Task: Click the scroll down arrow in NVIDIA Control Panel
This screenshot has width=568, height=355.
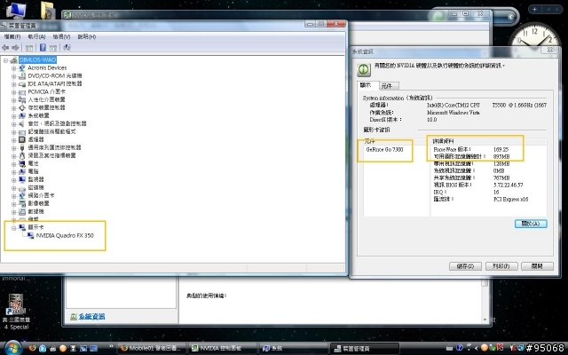Action: tap(485, 319)
